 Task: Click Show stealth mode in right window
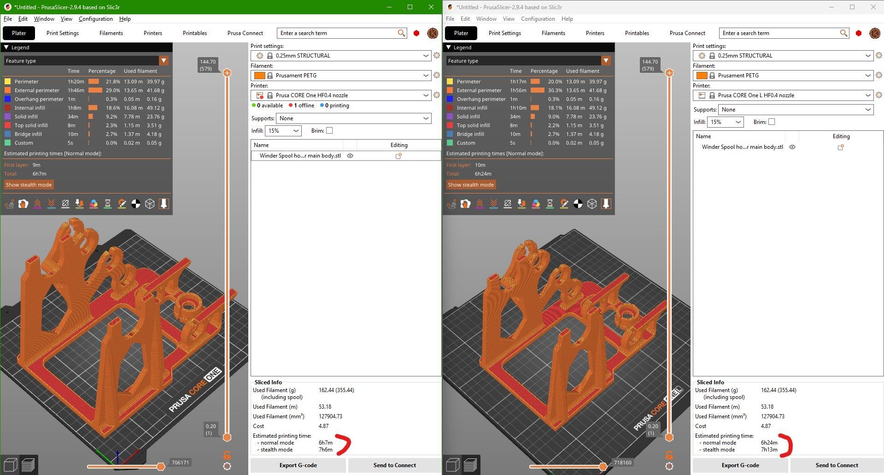tap(471, 185)
